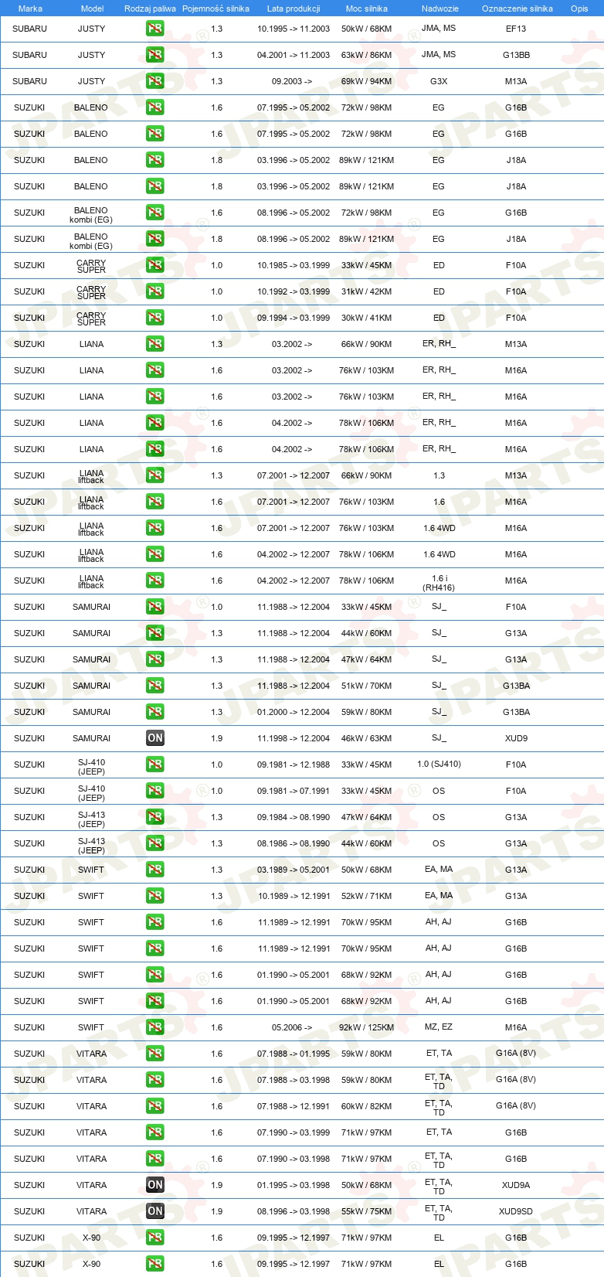Select the petrol icon in the SAMURAI 44kW / 60KM row
This screenshot has width=604, height=1277.
coord(155,633)
